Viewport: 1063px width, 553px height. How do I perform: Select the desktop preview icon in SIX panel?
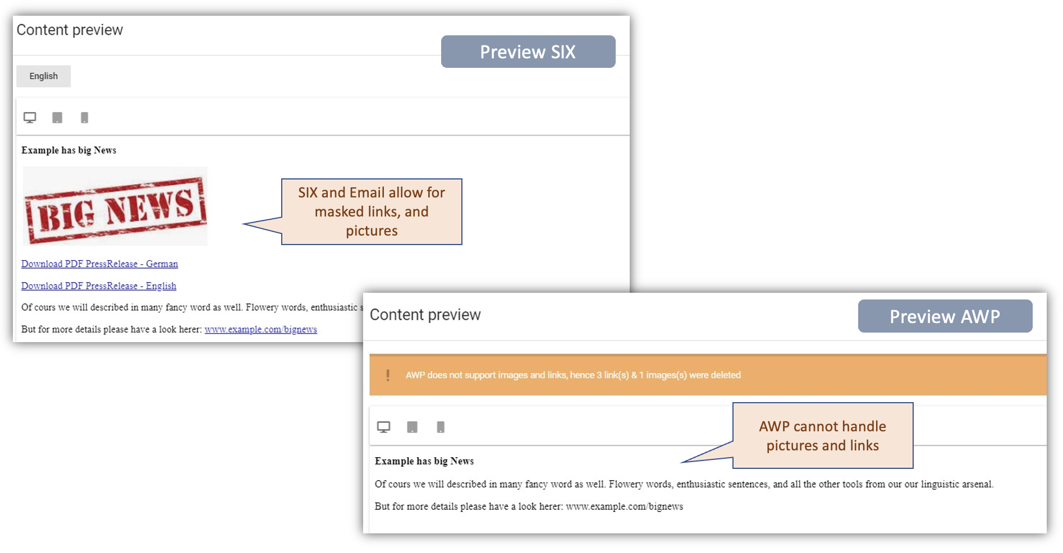(x=30, y=117)
